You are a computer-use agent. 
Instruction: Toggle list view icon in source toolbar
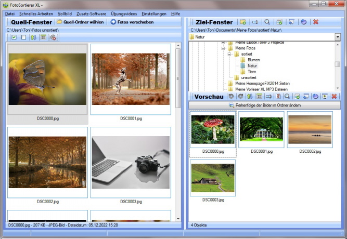tap(44, 37)
